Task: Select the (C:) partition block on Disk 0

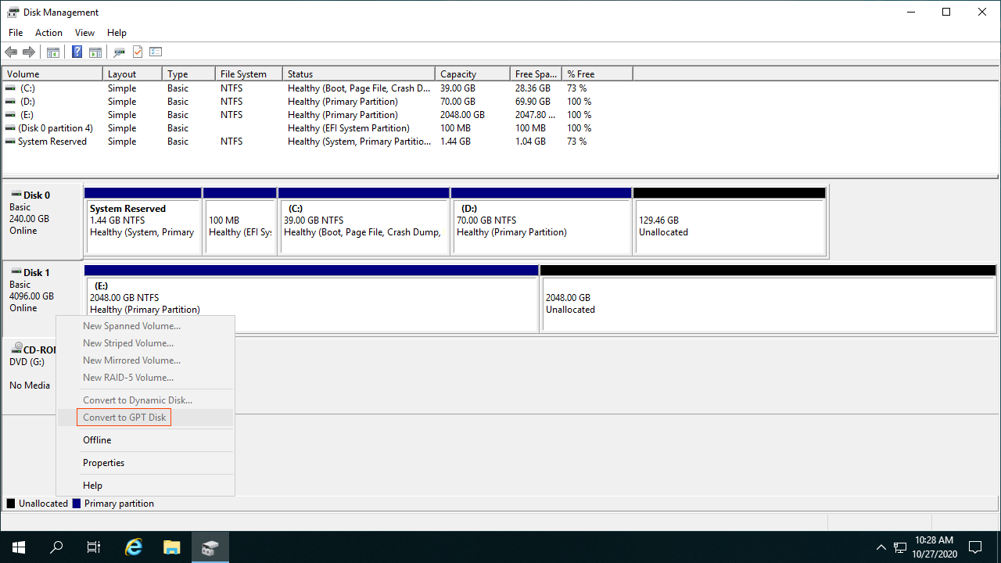Action: 363,226
